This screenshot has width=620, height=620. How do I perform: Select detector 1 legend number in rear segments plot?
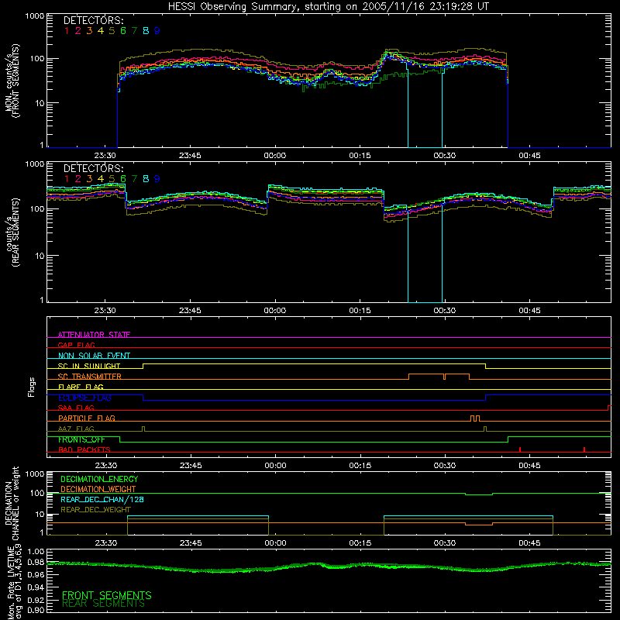coord(67,179)
